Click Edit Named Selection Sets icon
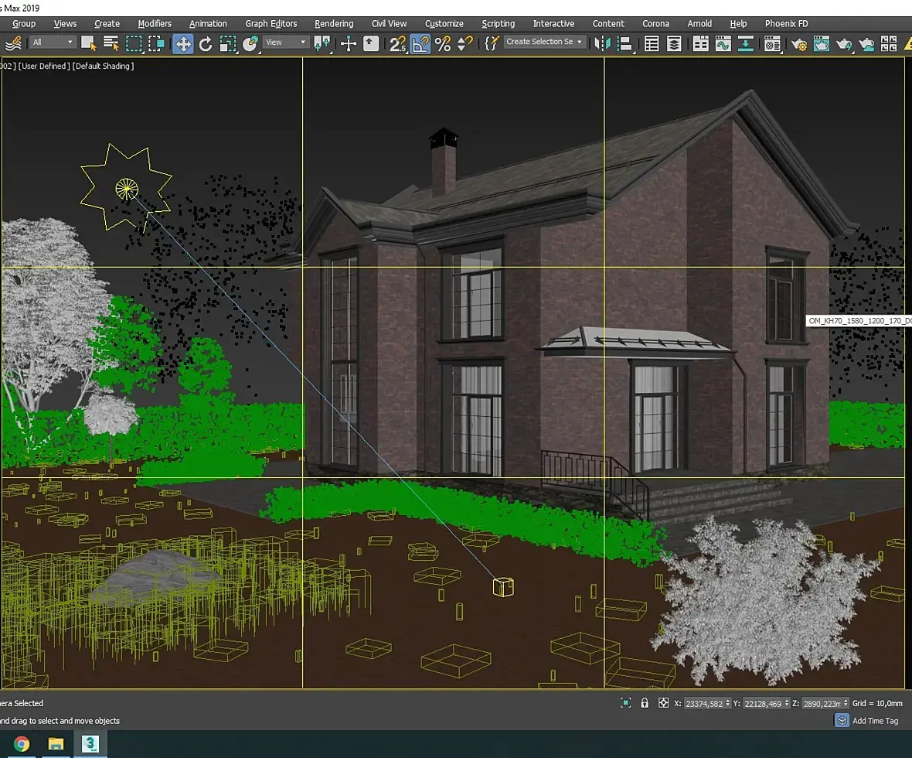 click(492, 43)
